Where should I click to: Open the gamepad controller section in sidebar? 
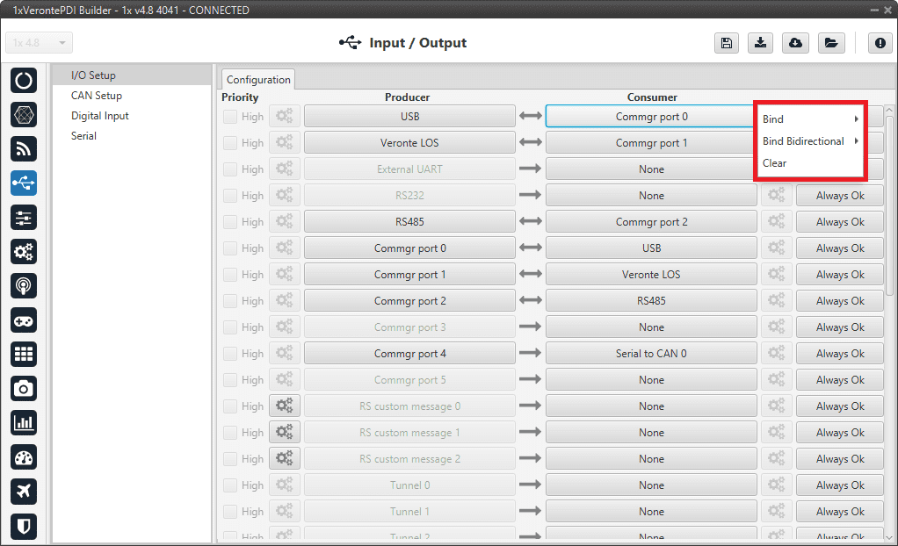24,320
